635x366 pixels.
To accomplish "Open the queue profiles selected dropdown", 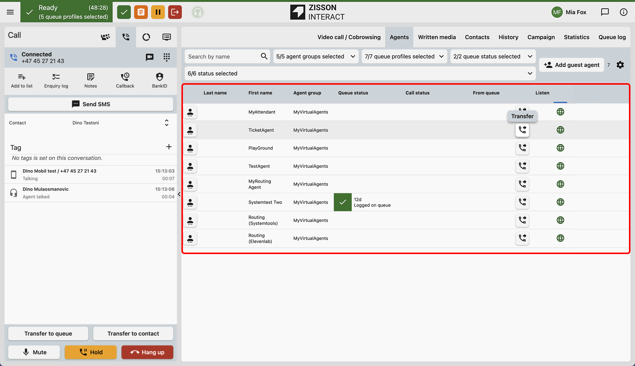I will pyautogui.click(x=404, y=56).
